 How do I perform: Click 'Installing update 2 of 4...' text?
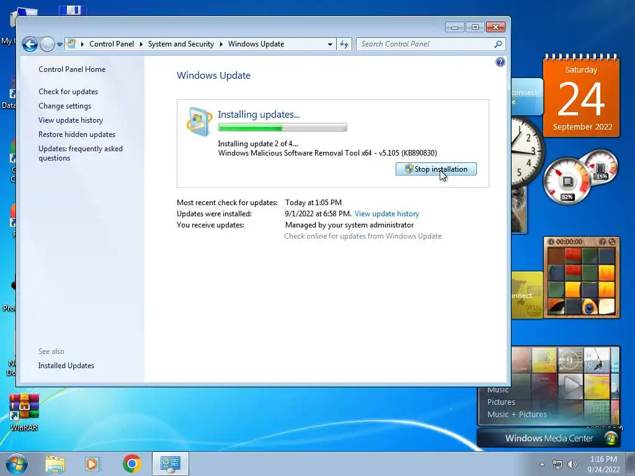(x=258, y=144)
